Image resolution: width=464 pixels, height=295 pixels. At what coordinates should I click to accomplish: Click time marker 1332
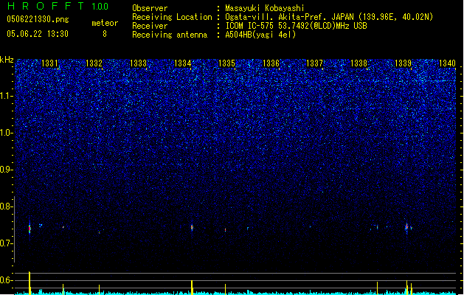click(x=94, y=63)
